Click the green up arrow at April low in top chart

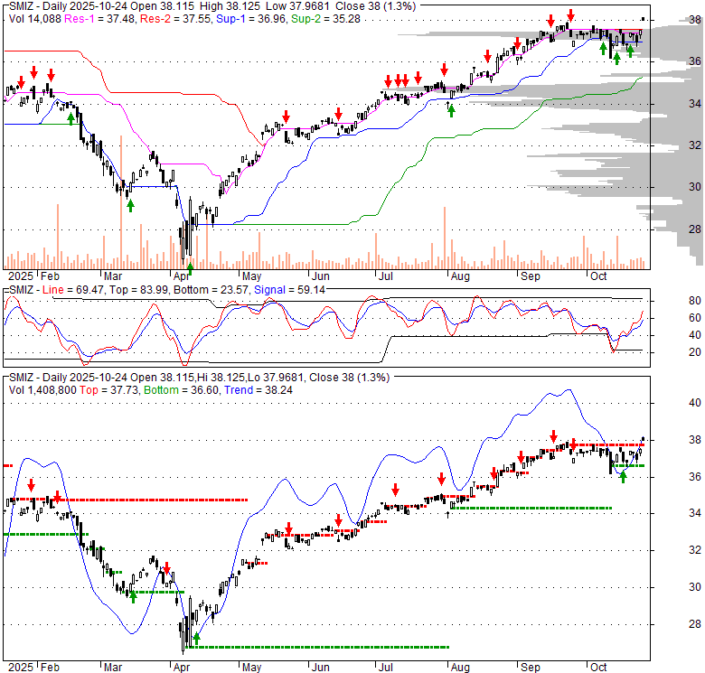pyautogui.click(x=190, y=268)
